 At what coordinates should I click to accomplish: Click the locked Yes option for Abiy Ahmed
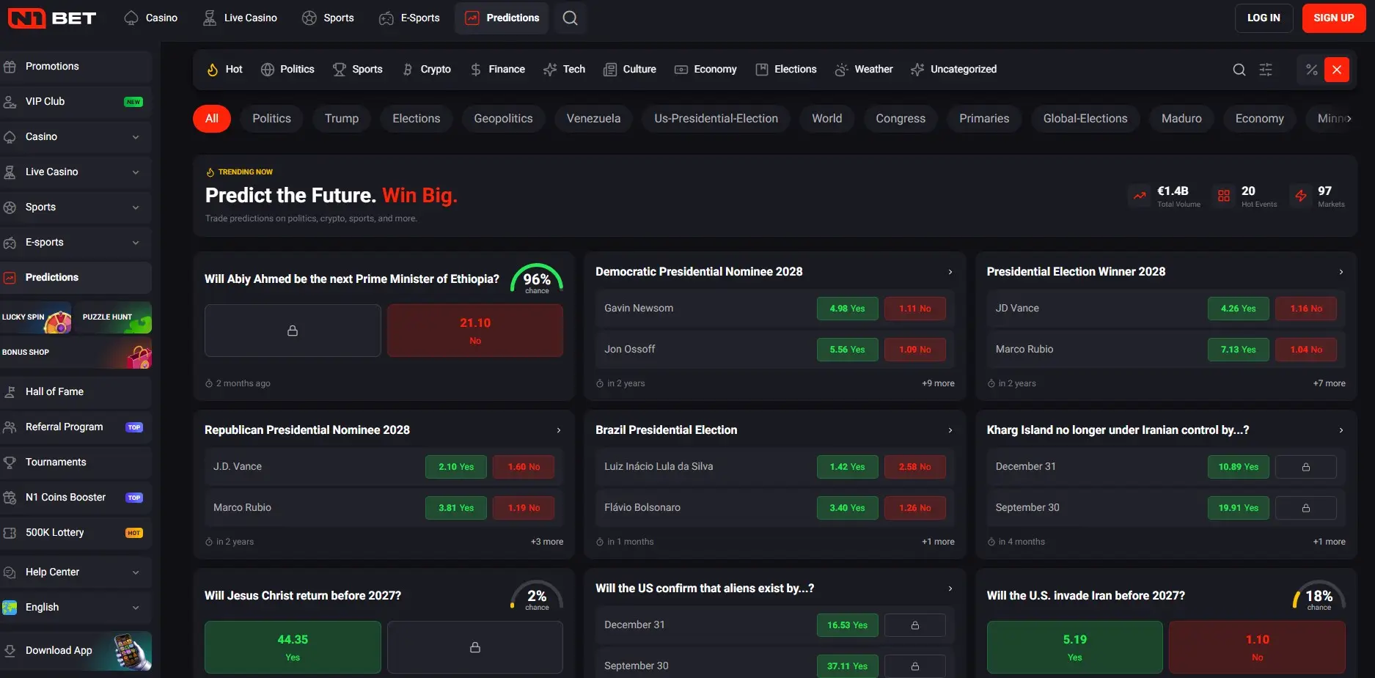[x=293, y=331]
